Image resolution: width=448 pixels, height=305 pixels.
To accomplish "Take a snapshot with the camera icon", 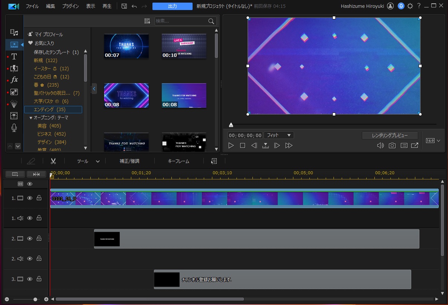I will [392, 146].
